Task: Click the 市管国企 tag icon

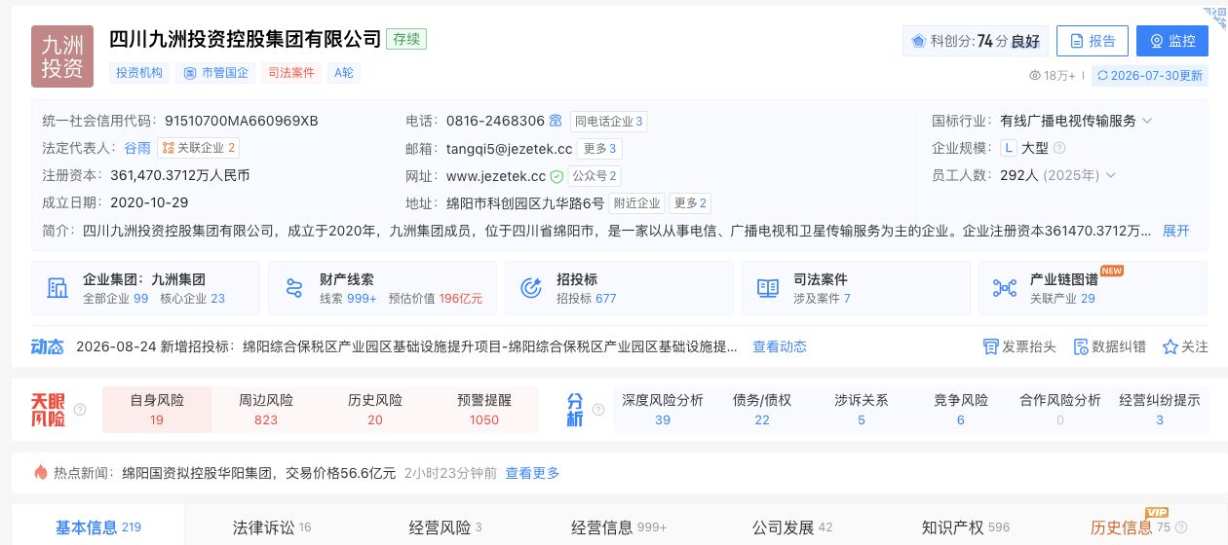Action: (x=189, y=72)
